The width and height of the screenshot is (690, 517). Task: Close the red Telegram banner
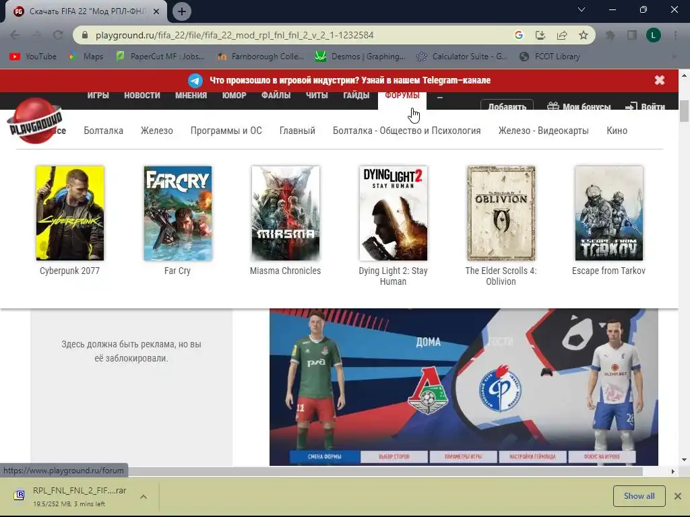click(659, 80)
